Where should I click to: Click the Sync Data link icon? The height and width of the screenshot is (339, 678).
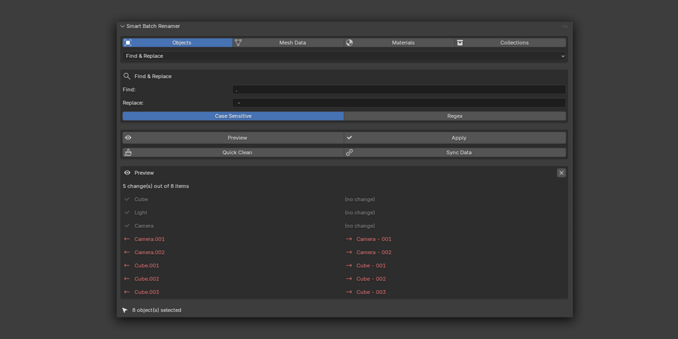(x=349, y=153)
